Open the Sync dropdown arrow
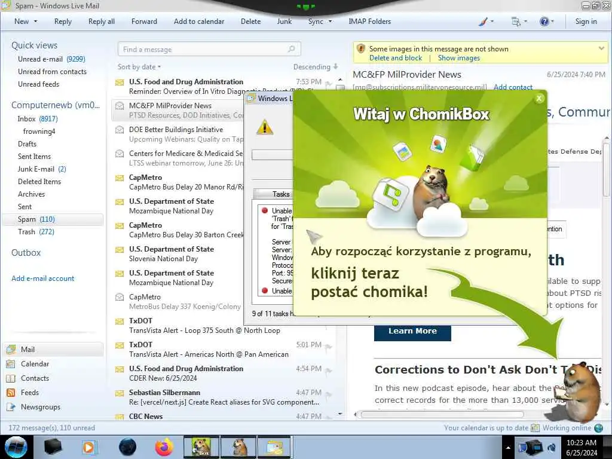Screen dimensions: 612x459 [330, 22]
